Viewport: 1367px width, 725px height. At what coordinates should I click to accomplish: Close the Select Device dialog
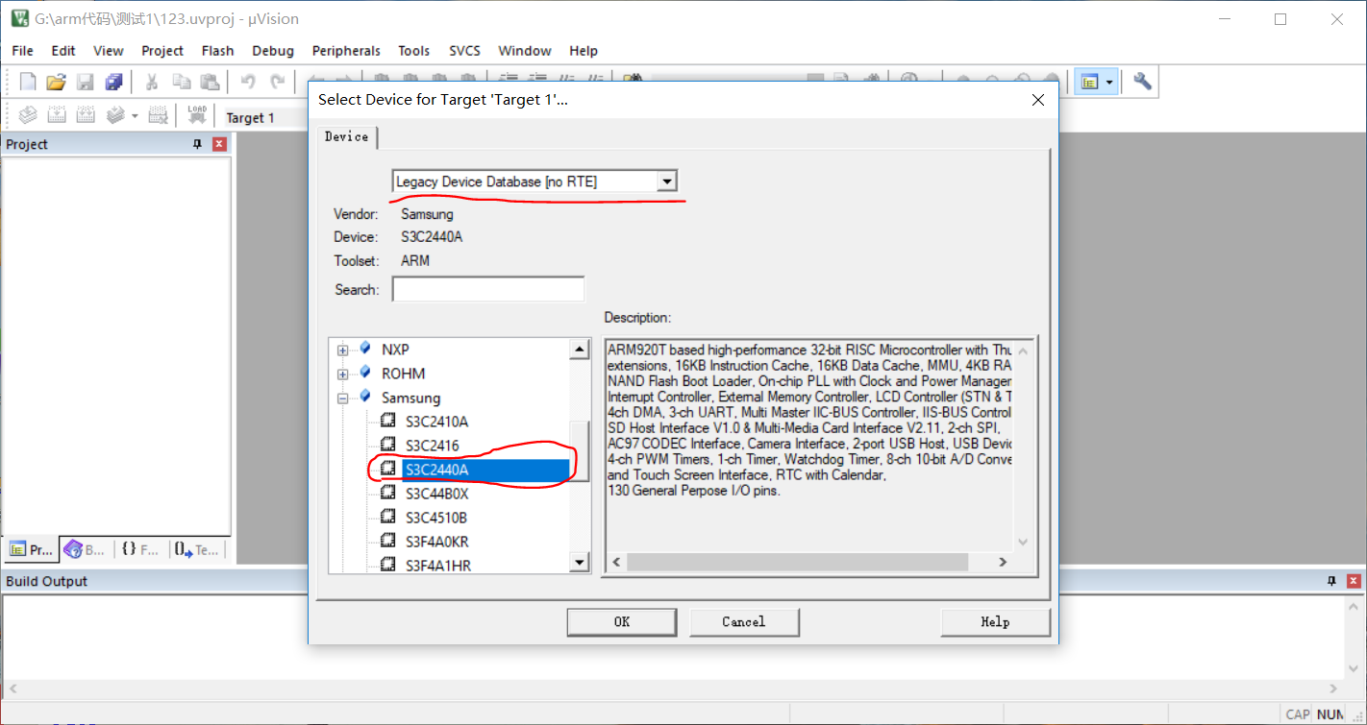[1037, 100]
